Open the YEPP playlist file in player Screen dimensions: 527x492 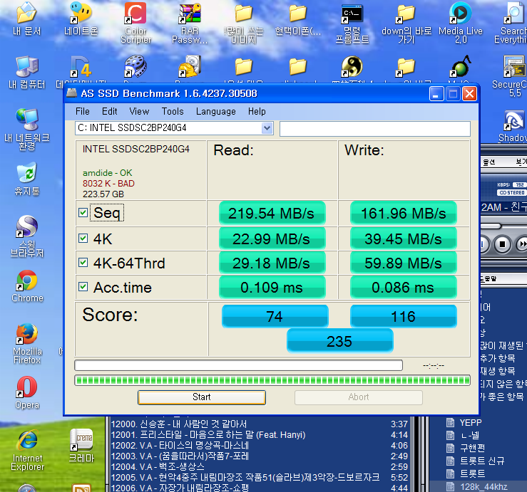tap(471, 422)
